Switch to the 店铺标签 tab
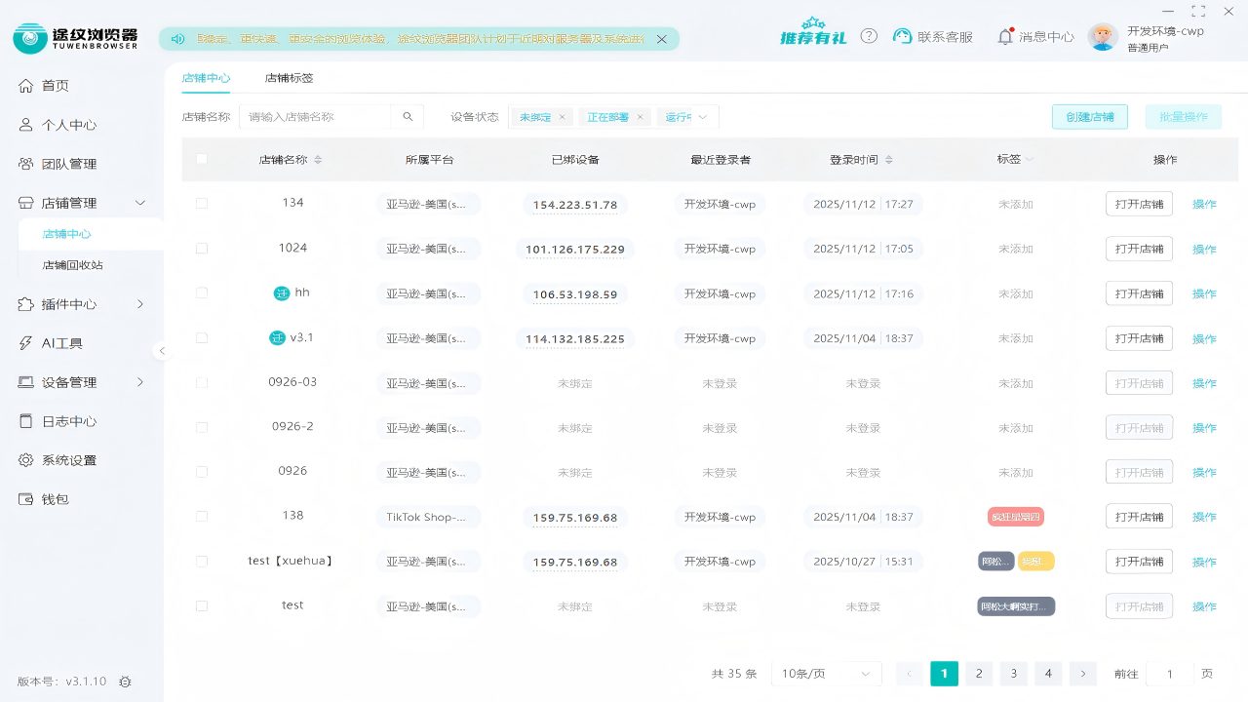The height and width of the screenshot is (702, 1248). pos(290,77)
